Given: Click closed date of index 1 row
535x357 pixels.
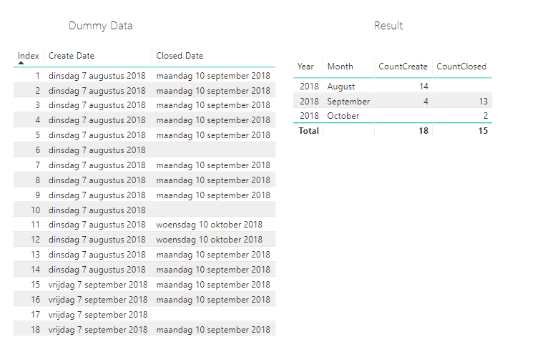Looking at the screenshot, I should pyautogui.click(x=213, y=76).
